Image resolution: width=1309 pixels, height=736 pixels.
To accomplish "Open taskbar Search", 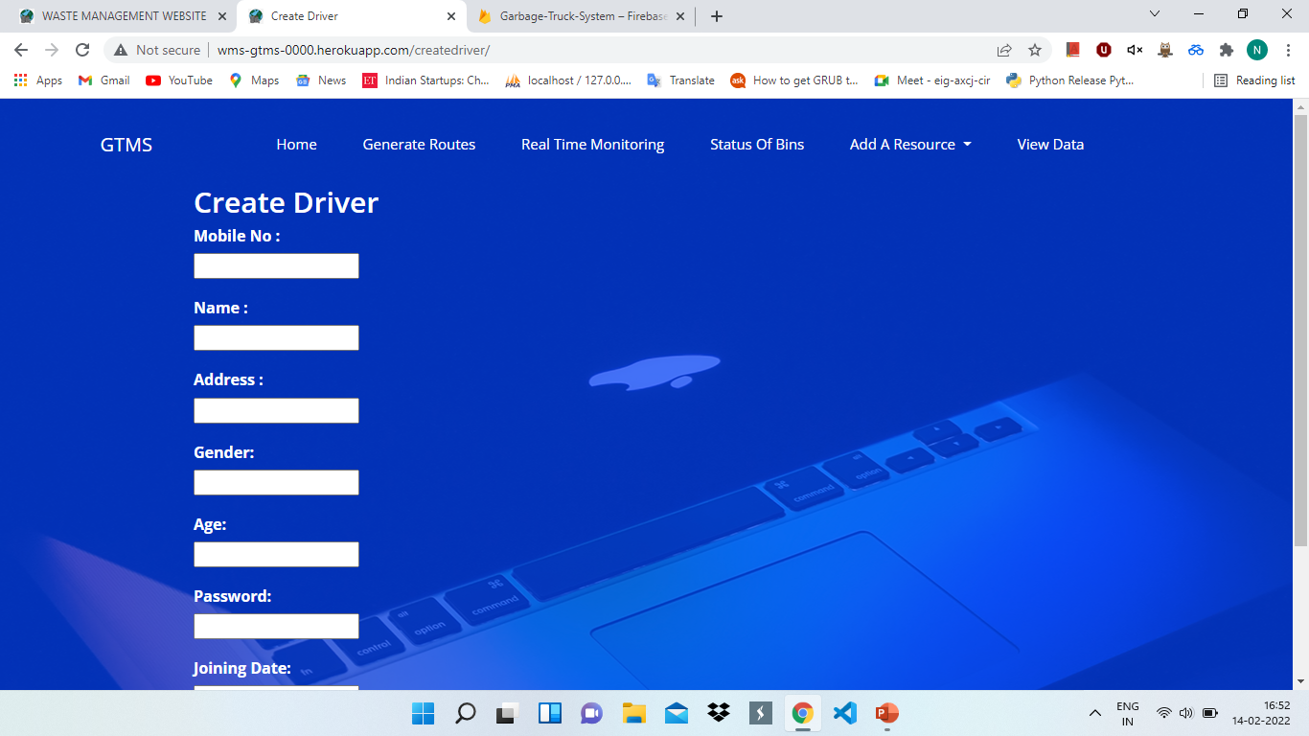I will click(x=465, y=713).
